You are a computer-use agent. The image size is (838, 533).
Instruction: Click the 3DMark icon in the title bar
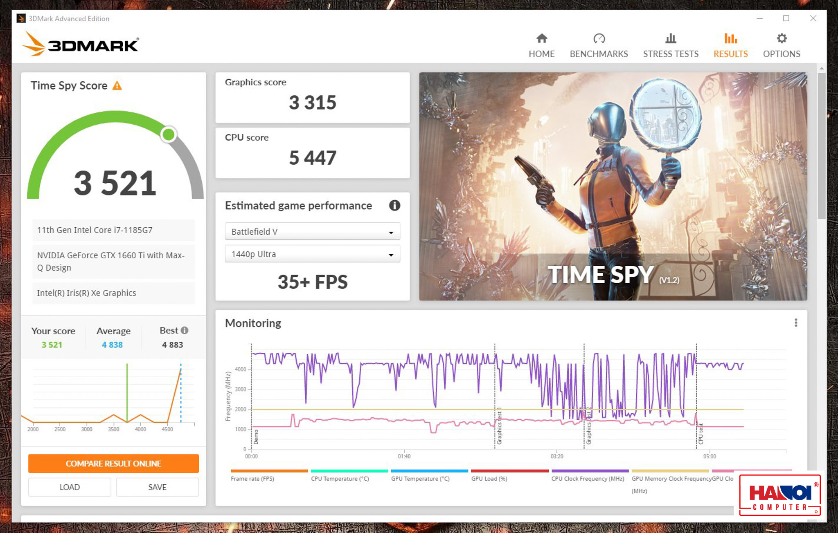pyautogui.click(x=21, y=18)
